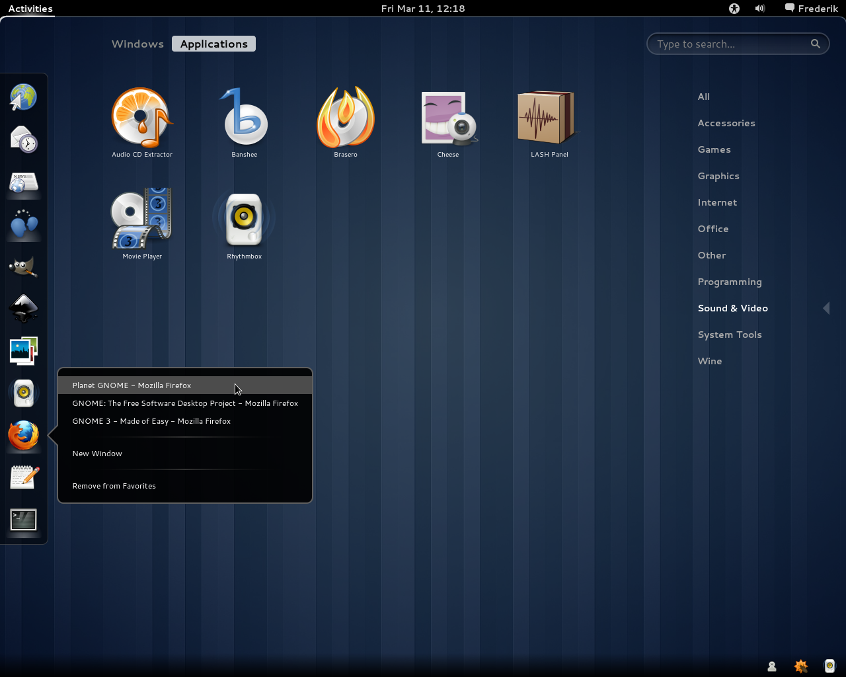Open the text editor notepad icon in dash
The height and width of the screenshot is (677, 846).
[24, 478]
